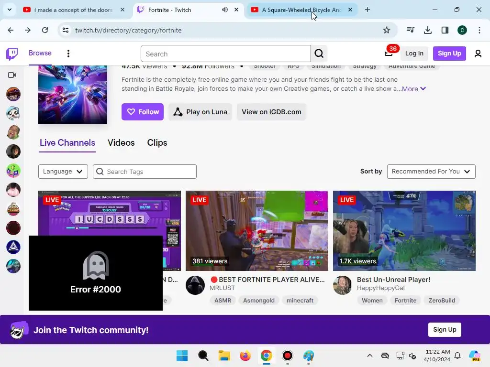Open a new browser tab

click(x=367, y=10)
